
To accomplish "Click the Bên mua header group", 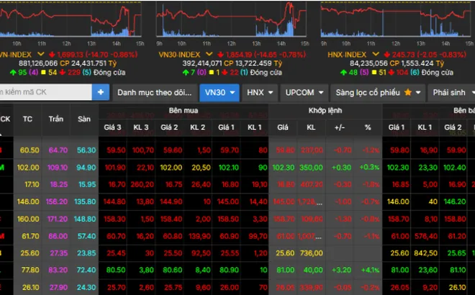I will pos(184,111).
